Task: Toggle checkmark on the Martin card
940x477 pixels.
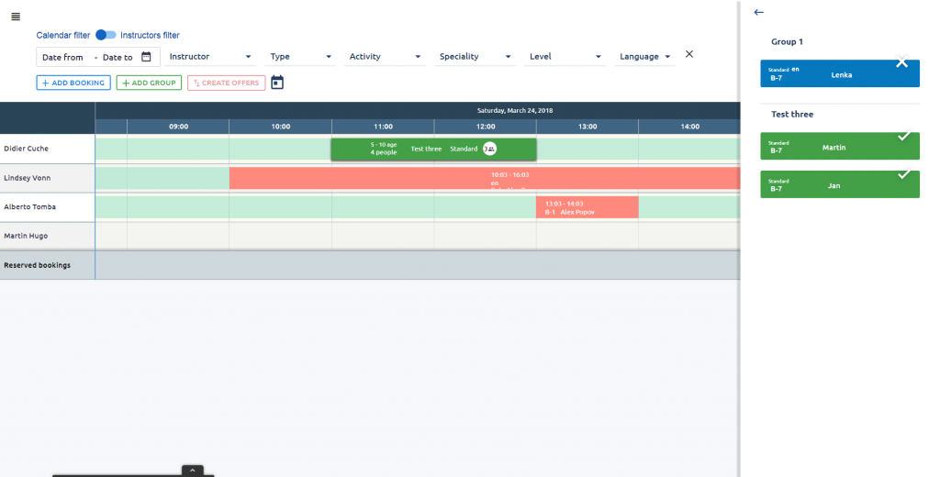Action: pos(904,137)
